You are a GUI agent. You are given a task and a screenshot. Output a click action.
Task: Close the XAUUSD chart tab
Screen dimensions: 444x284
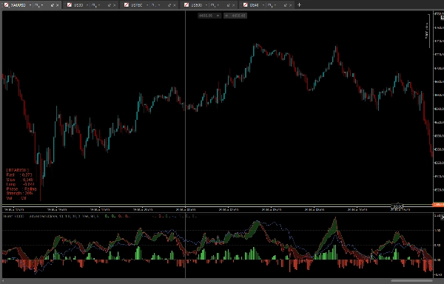tap(58, 5)
